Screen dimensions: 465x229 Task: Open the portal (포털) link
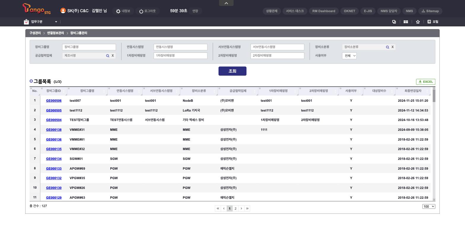(x=433, y=22)
